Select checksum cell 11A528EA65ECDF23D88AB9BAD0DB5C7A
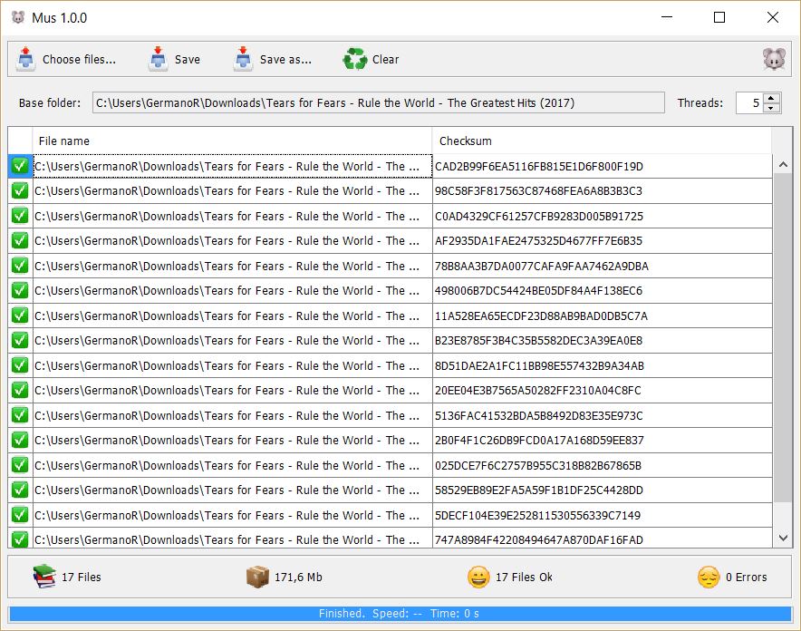Image resolution: width=801 pixels, height=631 pixels. point(602,315)
